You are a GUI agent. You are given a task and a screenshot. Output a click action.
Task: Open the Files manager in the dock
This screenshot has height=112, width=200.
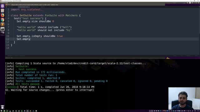(2, 11)
